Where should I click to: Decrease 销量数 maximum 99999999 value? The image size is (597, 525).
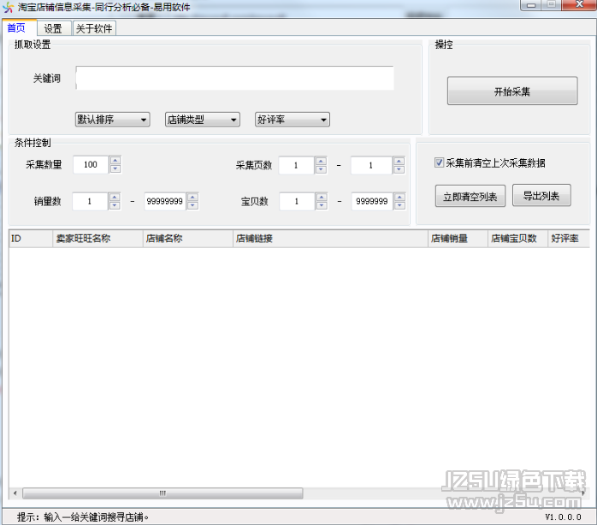click(192, 205)
